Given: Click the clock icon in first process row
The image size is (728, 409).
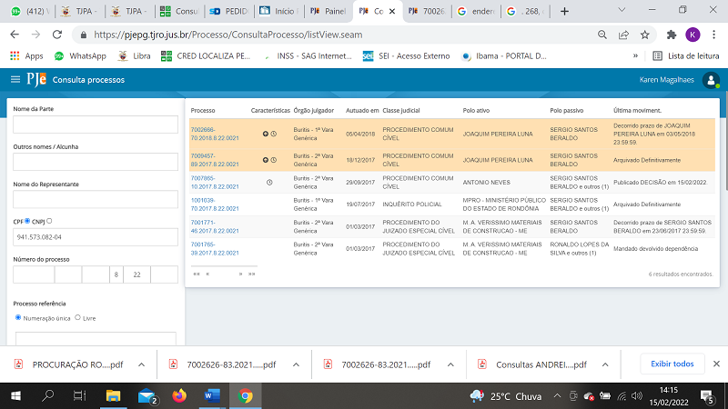Looking at the screenshot, I should [274, 134].
